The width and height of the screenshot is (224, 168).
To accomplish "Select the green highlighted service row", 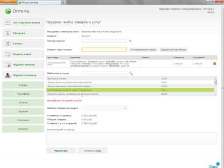I will (130, 90).
